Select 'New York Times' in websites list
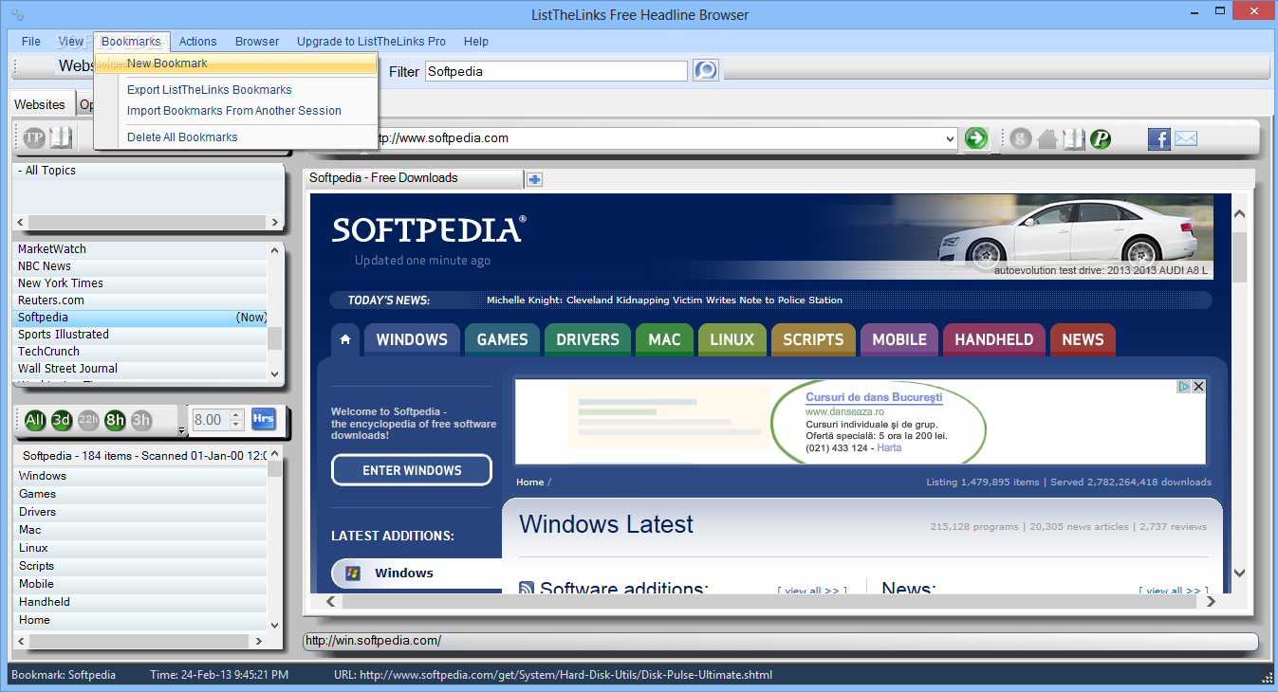Image resolution: width=1278 pixels, height=692 pixels. click(x=140, y=283)
